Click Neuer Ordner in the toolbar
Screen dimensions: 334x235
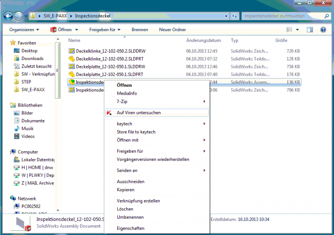pyautogui.click(x=172, y=29)
